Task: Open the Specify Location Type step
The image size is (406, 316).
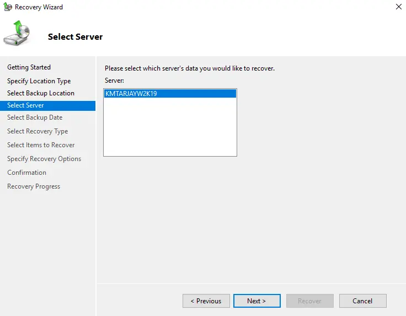Action: 39,81
